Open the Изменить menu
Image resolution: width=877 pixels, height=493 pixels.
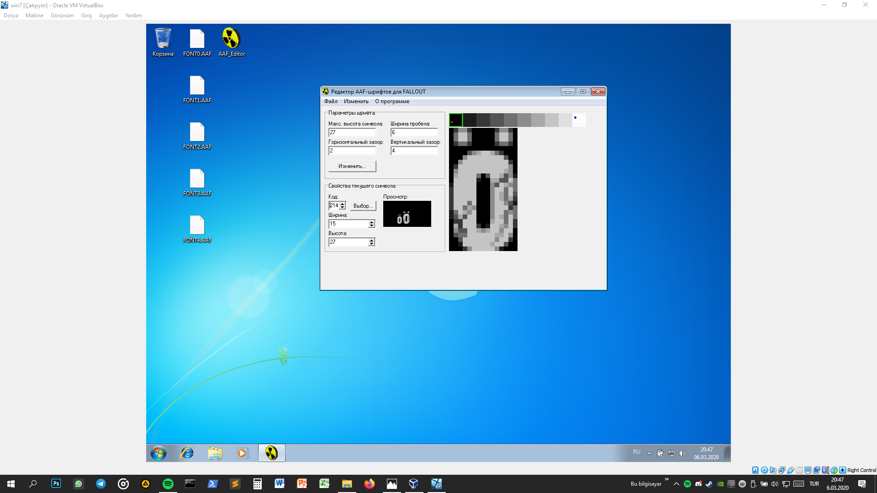coord(356,101)
